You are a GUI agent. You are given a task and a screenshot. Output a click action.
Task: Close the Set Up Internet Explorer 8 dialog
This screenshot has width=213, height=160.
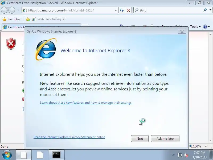point(182,31)
